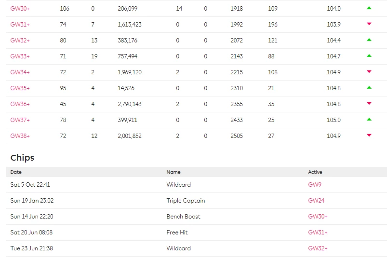The height and width of the screenshot is (260, 387).
Task: Open the GW38+ gameweek history link
Action: [20, 136]
